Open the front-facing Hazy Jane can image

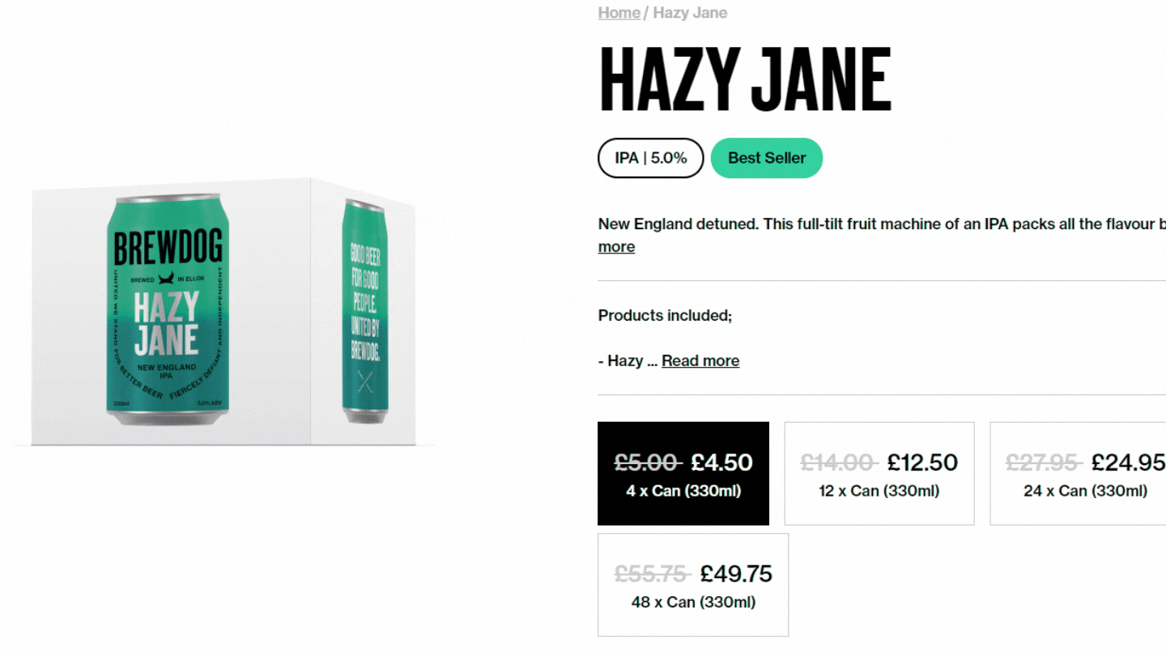pos(167,312)
